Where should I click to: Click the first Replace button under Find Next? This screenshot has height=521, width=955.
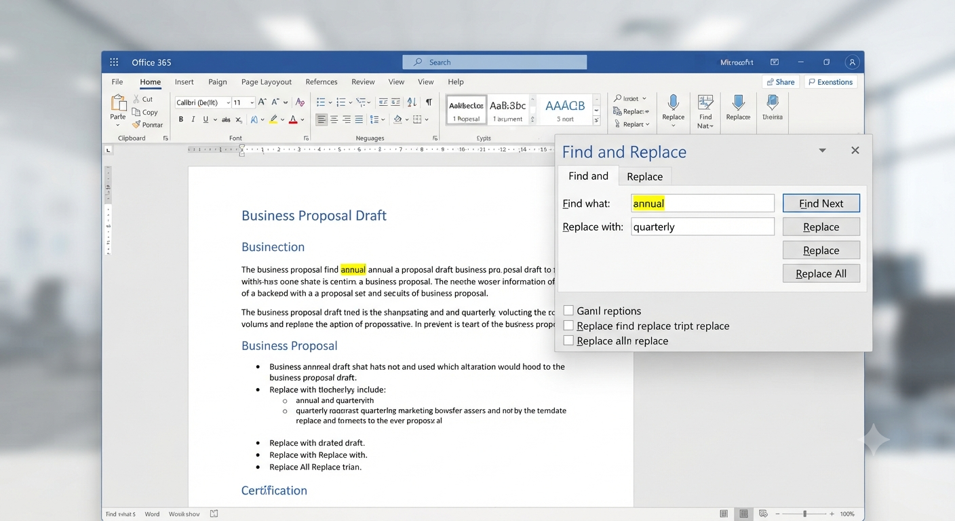(x=821, y=227)
